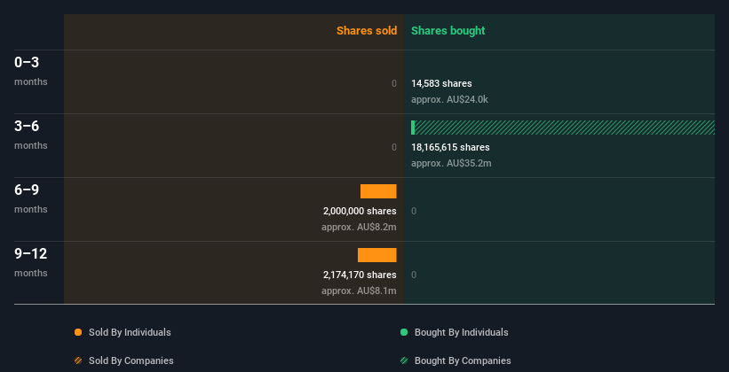Toggle the Bought By Companies legend label
This screenshot has width=729, height=372.
coord(463,360)
